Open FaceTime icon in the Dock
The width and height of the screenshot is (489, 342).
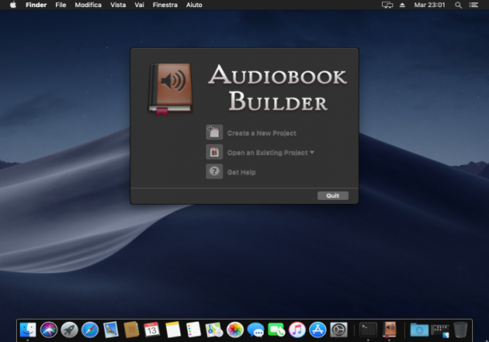(x=276, y=329)
